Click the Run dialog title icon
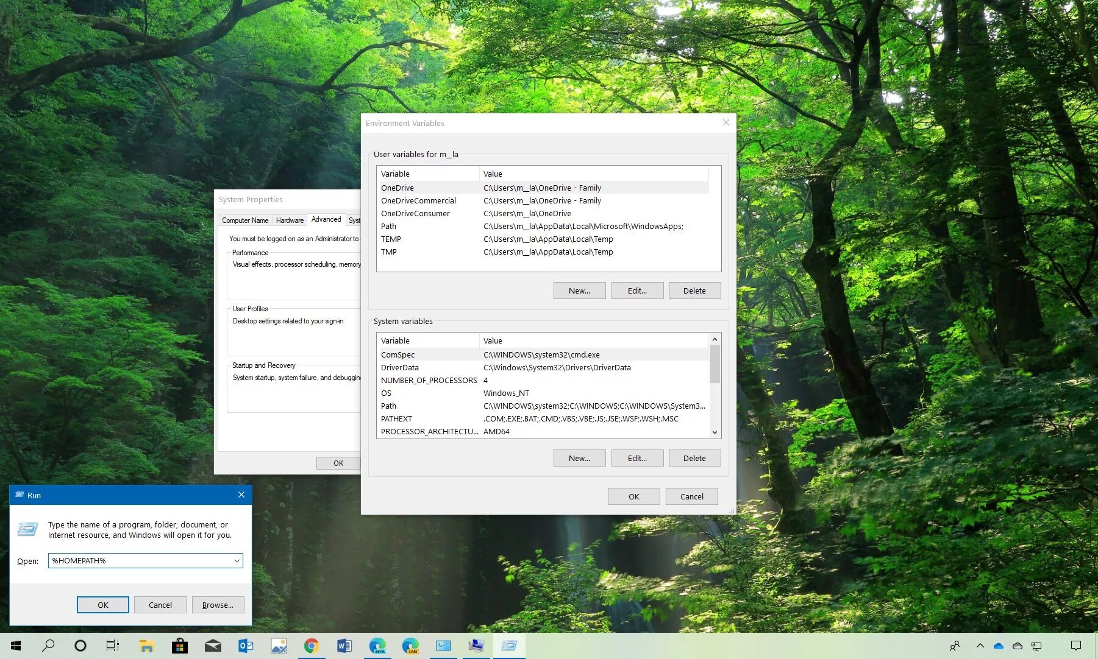Image resolution: width=1098 pixels, height=659 pixels. 20,495
